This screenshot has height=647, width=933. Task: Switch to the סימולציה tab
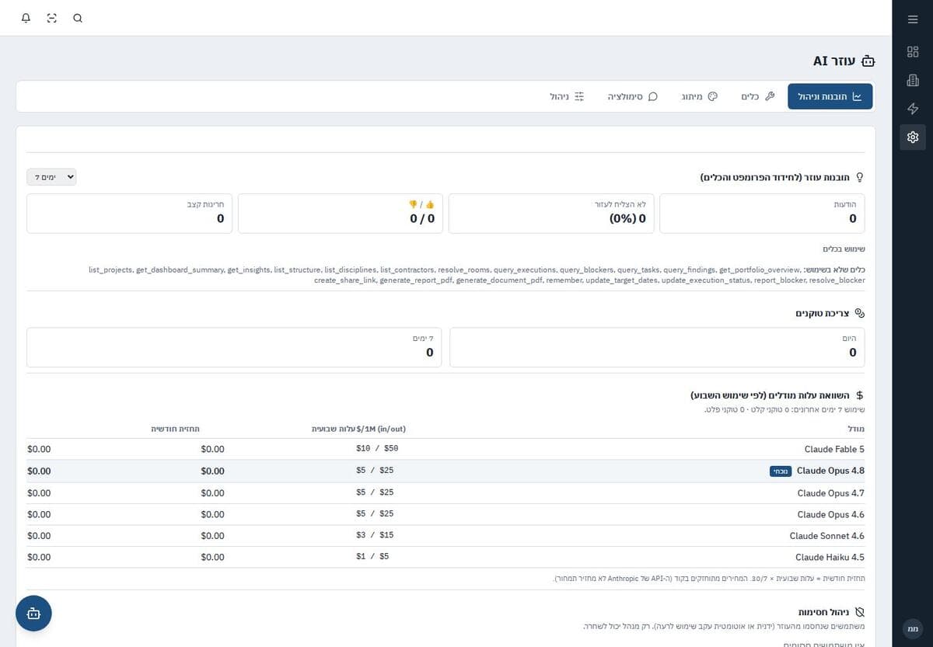(x=633, y=96)
